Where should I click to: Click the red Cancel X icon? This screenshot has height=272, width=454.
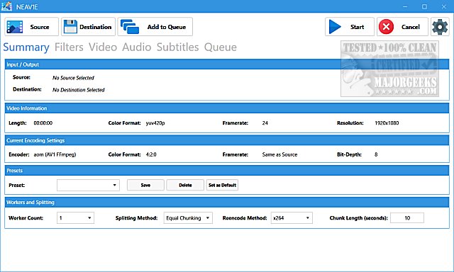tap(386, 27)
